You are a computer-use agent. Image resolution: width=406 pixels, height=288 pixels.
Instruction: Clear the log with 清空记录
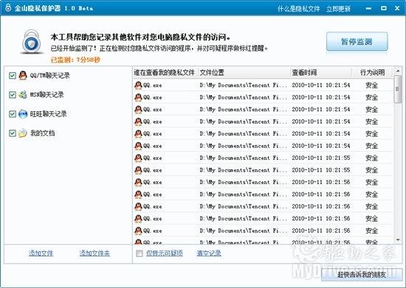point(209,253)
